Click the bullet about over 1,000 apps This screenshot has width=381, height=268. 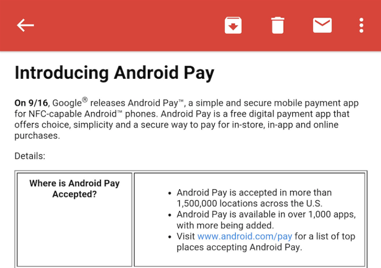(266, 220)
